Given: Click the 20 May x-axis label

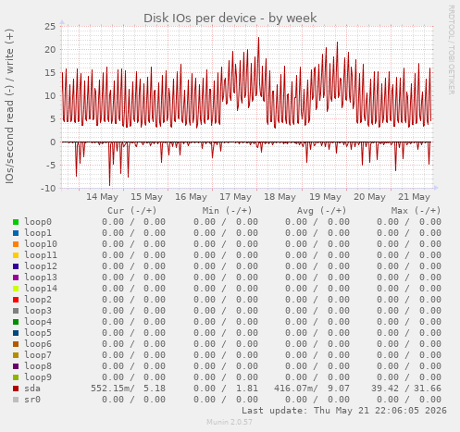Looking at the screenshot, I should coord(369,197).
